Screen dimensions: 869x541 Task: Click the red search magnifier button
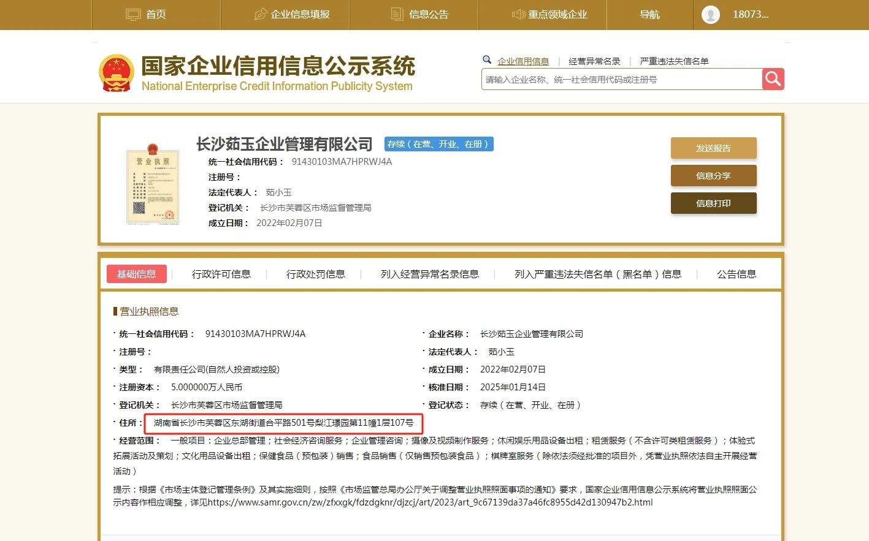pyautogui.click(x=773, y=79)
